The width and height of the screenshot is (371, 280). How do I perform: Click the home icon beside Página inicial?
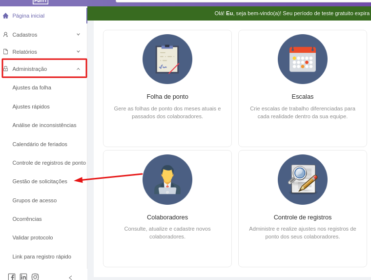[6, 16]
